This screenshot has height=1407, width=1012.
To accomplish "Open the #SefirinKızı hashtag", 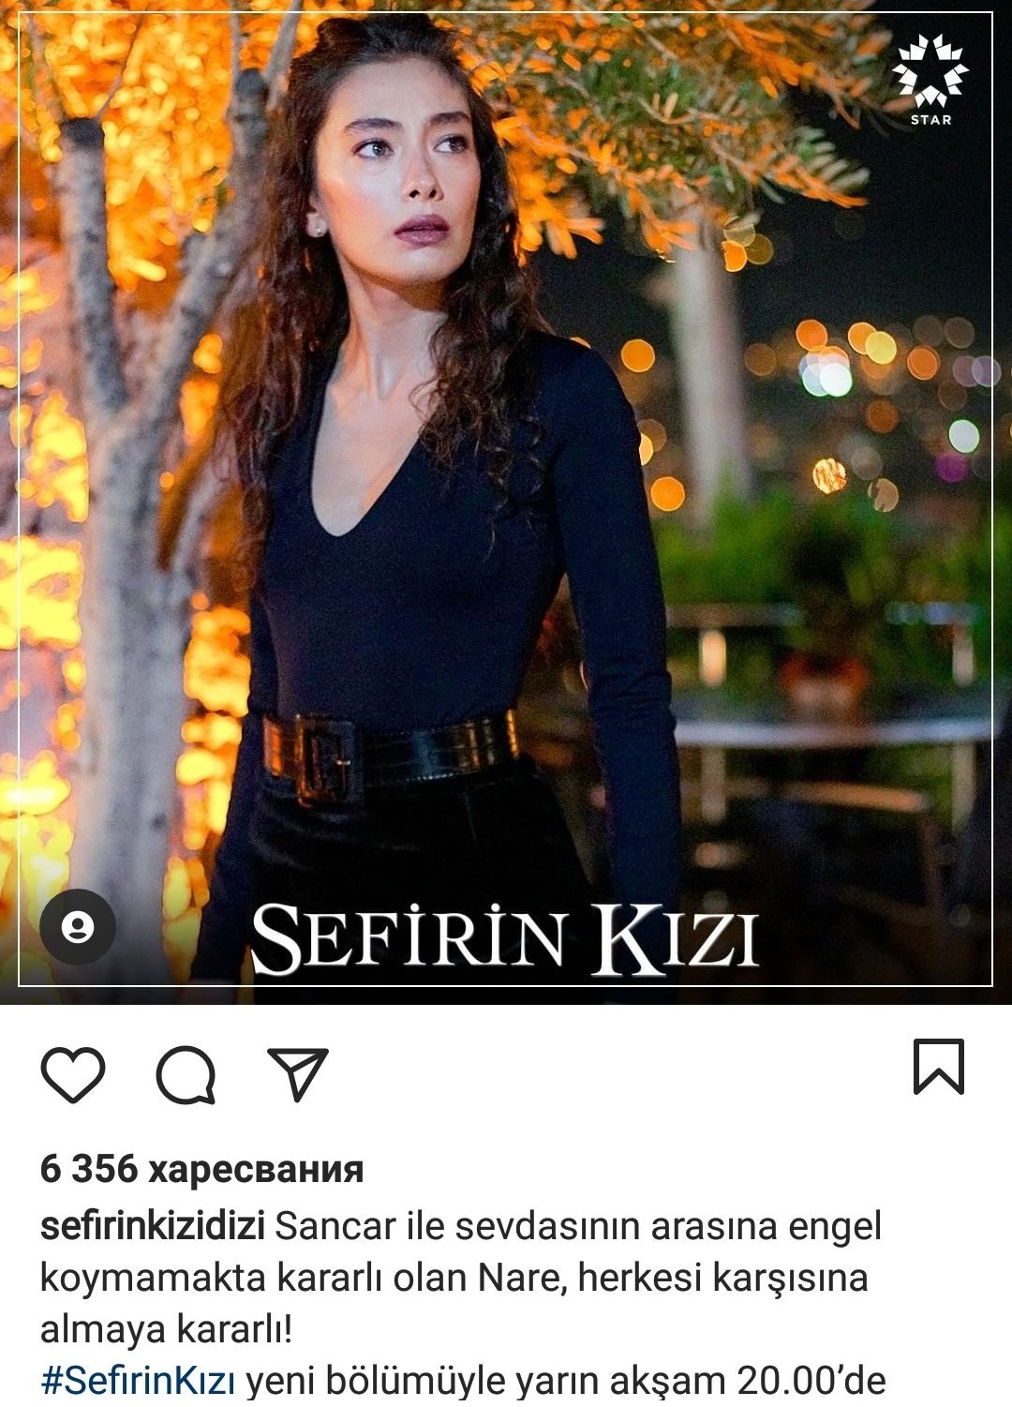I will click(x=138, y=1381).
